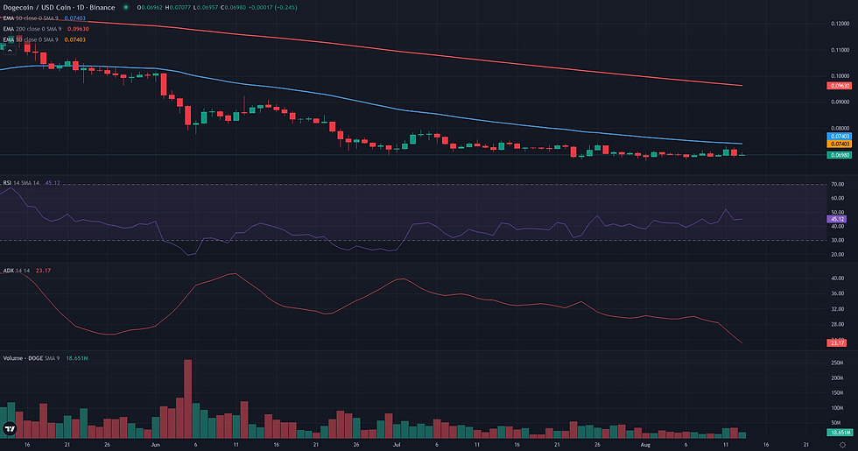Click the 45.12 value in RSI legend
This screenshot has width=858, height=451.
pyautogui.click(x=53, y=183)
